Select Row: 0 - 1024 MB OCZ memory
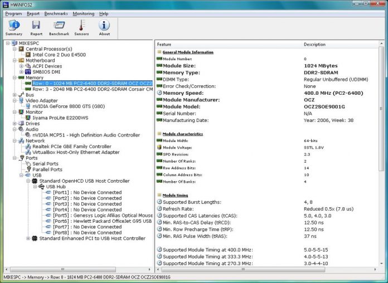The height and width of the screenshot is (283, 388). (x=93, y=84)
